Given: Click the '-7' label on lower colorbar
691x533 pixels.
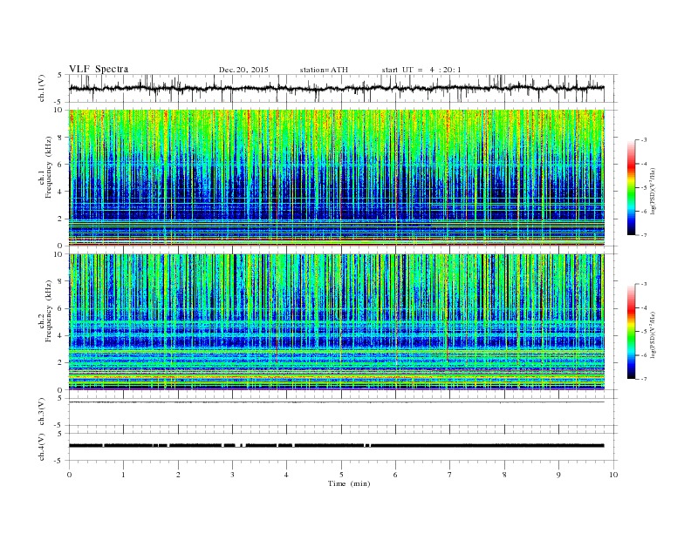Looking at the screenshot, I should tap(643, 379).
